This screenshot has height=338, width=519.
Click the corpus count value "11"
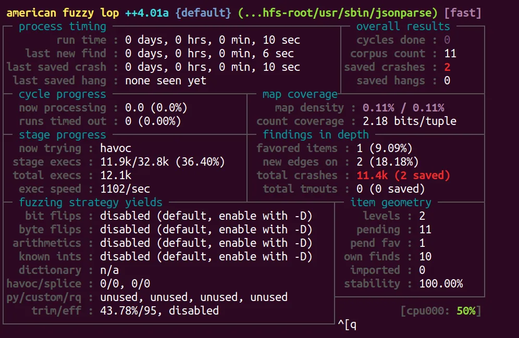(x=450, y=54)
